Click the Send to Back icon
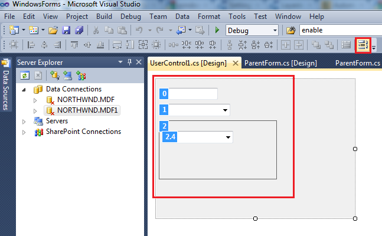The width and height of the screenshot is (382, 236). coord(329,45)
